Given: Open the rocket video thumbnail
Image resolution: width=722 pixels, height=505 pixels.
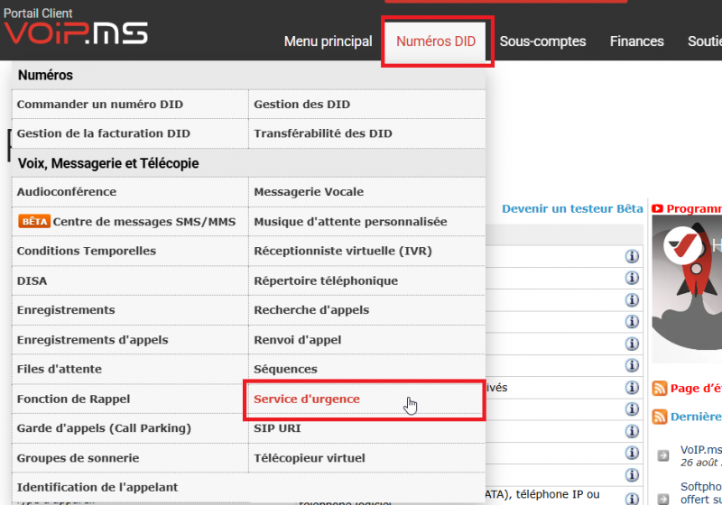Looking at the screenshot, I should (687, 289).
